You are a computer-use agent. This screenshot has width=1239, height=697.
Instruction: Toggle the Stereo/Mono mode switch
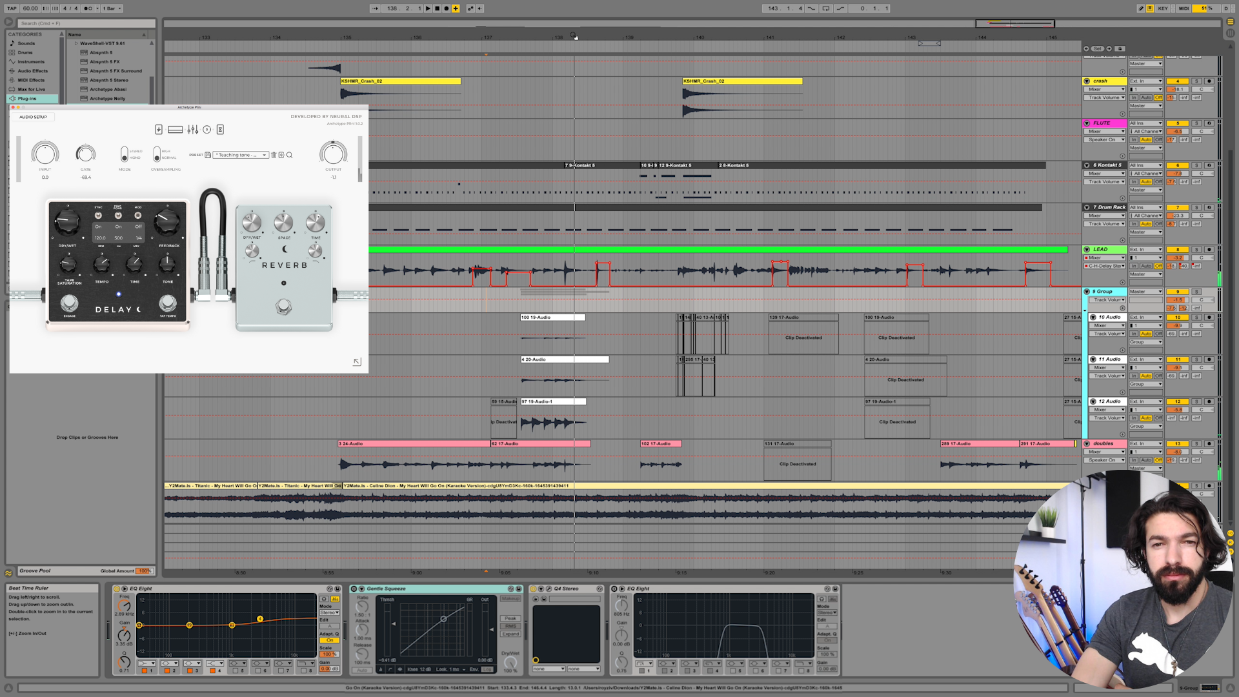click(125, 154)
